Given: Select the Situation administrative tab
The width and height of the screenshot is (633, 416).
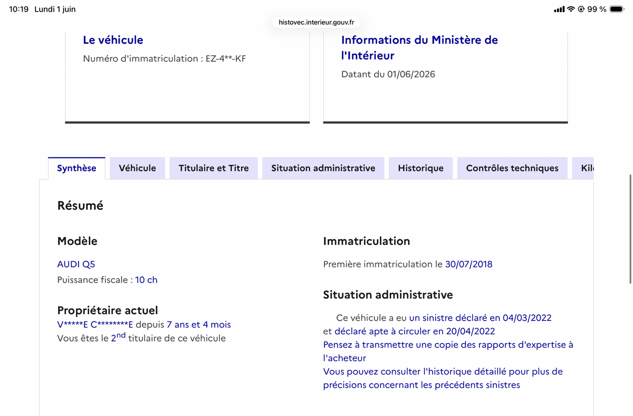Looking at the screenshot, I should pos(323,168).
